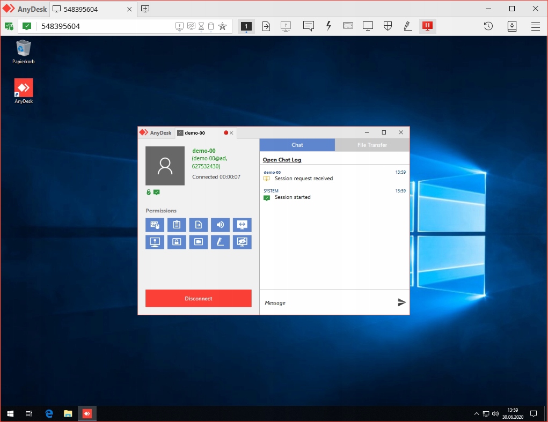
Task: Click the red Disconnect button
Action: pos(198,299)
